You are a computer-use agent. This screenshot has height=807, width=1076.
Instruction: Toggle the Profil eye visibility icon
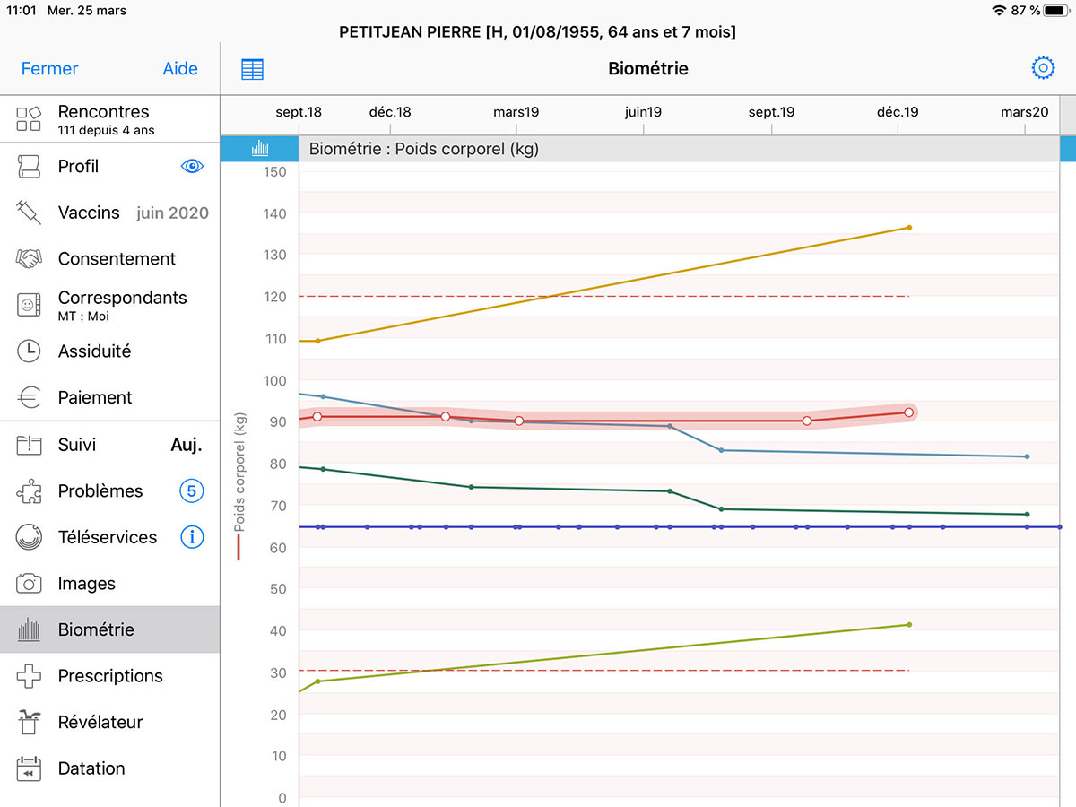[x=192, y=166]
